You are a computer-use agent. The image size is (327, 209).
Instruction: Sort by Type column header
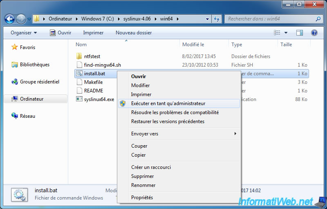click(x=237, y=45)
